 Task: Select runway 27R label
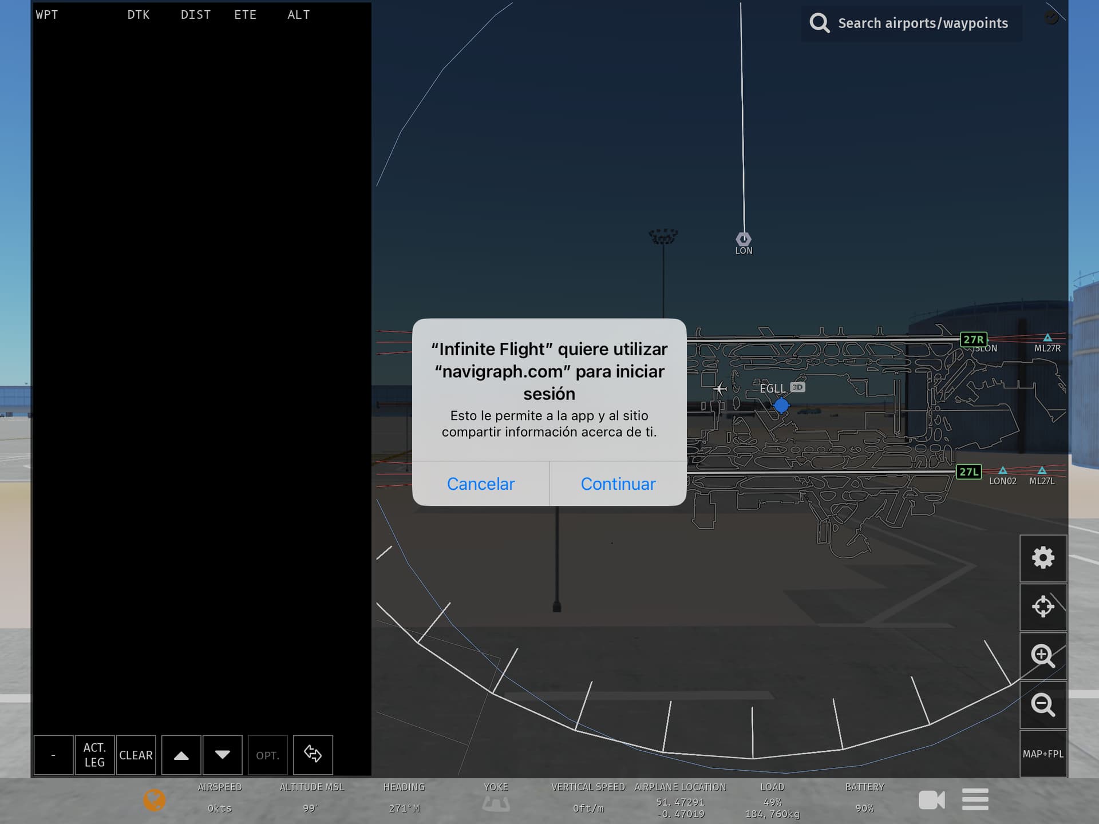973,339
